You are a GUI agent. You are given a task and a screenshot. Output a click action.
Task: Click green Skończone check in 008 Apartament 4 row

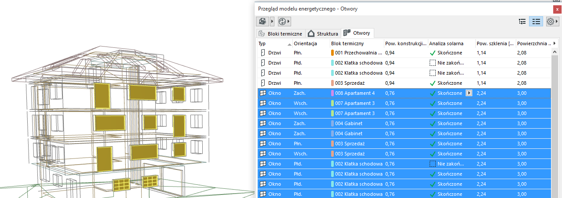point(433,93)
